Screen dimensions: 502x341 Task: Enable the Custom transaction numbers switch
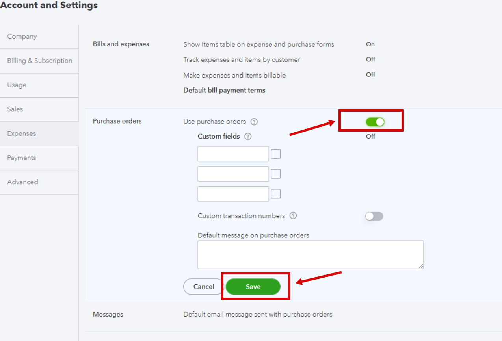point(374,216)
